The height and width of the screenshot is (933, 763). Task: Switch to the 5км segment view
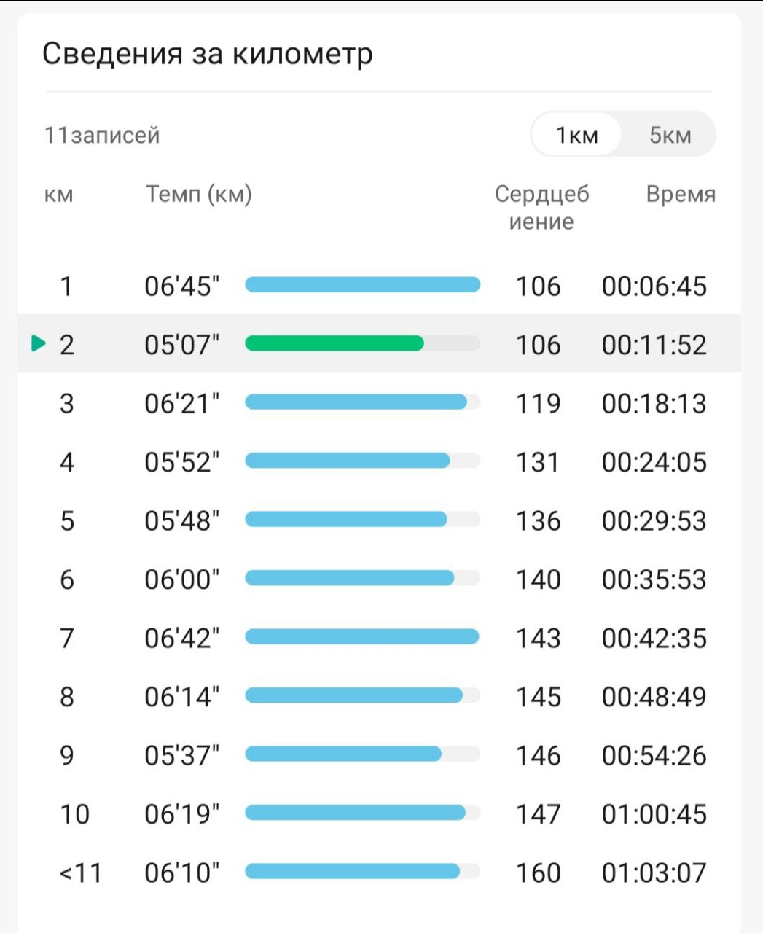pos(670,136)
